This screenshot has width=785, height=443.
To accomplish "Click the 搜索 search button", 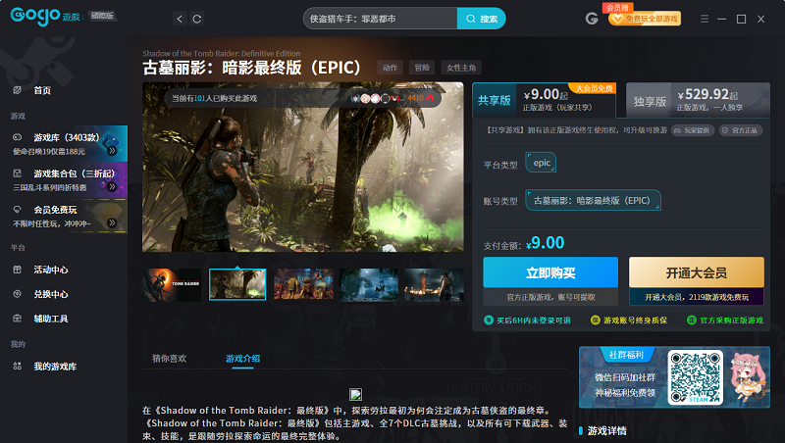I will [x=481, y=19].
